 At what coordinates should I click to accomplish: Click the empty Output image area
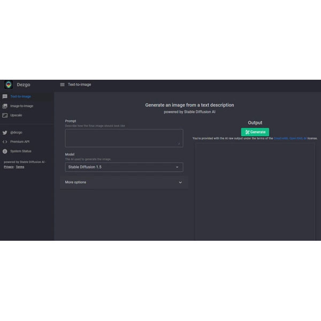[255, 193]
